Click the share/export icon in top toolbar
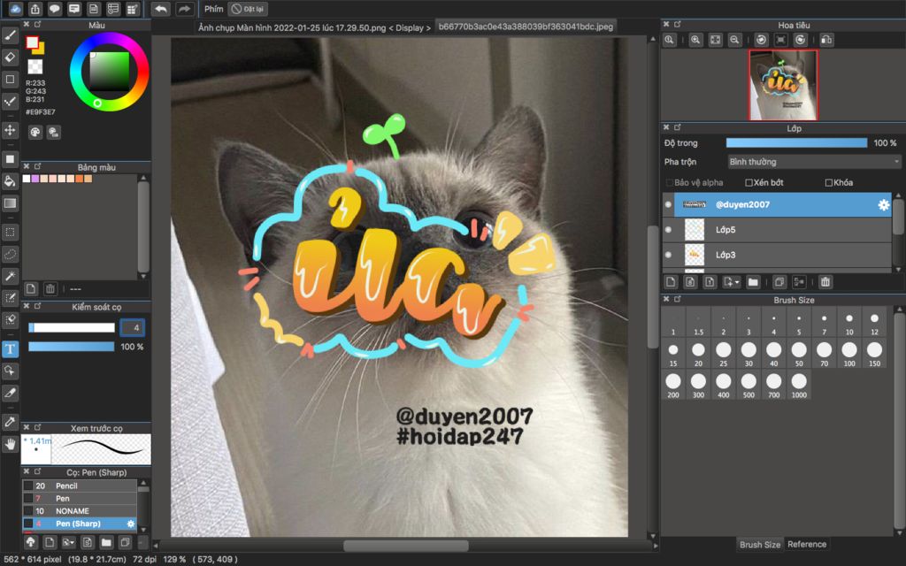The image size is (906, 566). pos(35,9)
